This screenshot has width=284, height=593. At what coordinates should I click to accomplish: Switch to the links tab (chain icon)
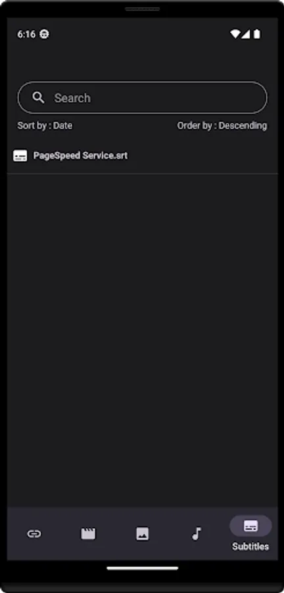pyautogui.click(x=34, y=534)
